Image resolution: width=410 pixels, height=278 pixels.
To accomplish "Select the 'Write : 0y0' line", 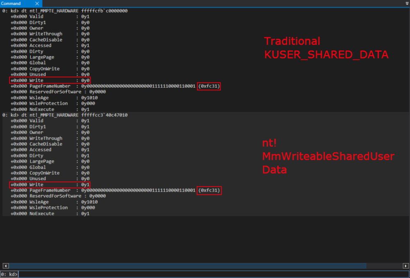I will pos(50,80).
